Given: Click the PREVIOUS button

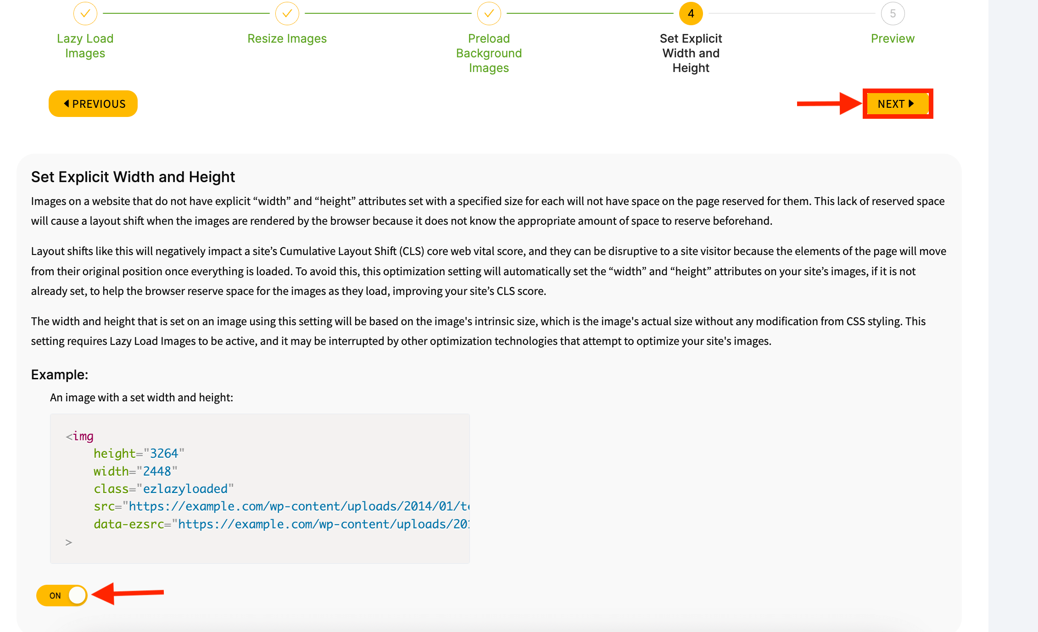Looking at the screenshot, I should point(93,104).
